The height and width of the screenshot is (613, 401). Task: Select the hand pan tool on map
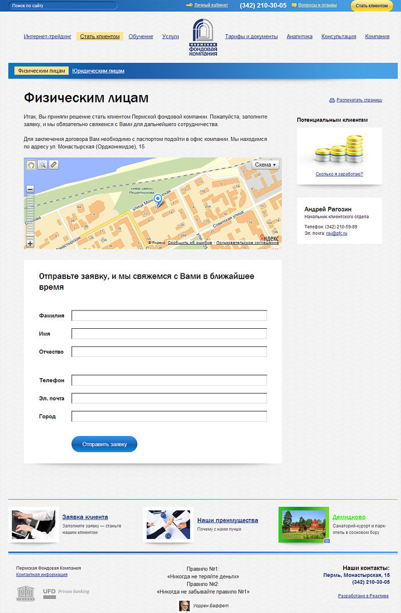pyautogui.click(x=31, y=165)
